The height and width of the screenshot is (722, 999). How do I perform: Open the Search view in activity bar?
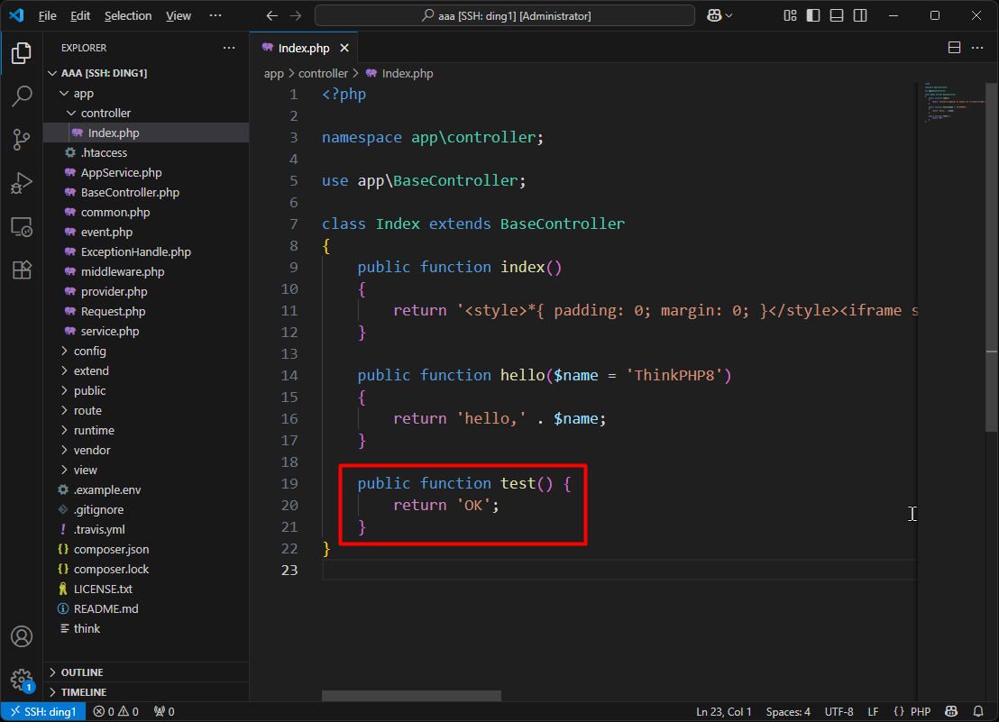(22, 96)
